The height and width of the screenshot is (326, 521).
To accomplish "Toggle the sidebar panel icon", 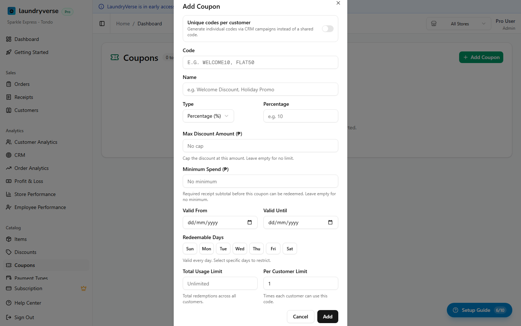I will [102, 24].
